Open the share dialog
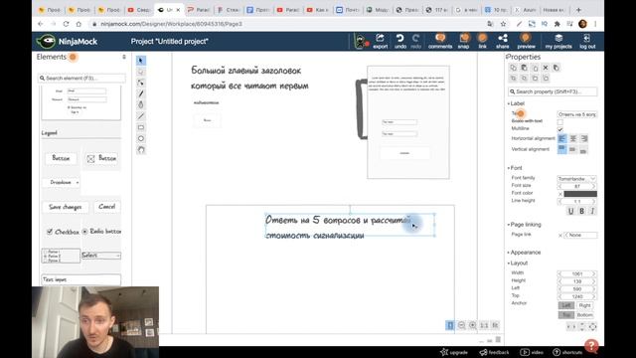 coord(503,41)
